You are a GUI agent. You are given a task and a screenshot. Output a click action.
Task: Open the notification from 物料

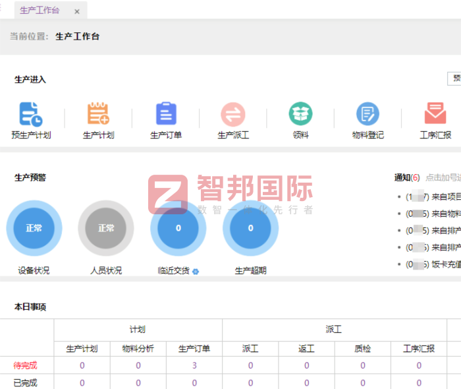(x=433, y=214)
